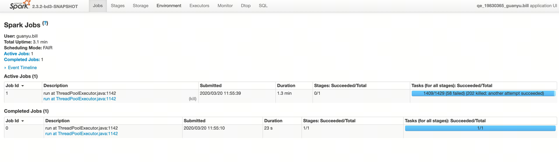This screenshot has width=559, height=162.
Task: Click Active Jobs Tasks Succeeded/Total header
Action: (x=452, y=86)
